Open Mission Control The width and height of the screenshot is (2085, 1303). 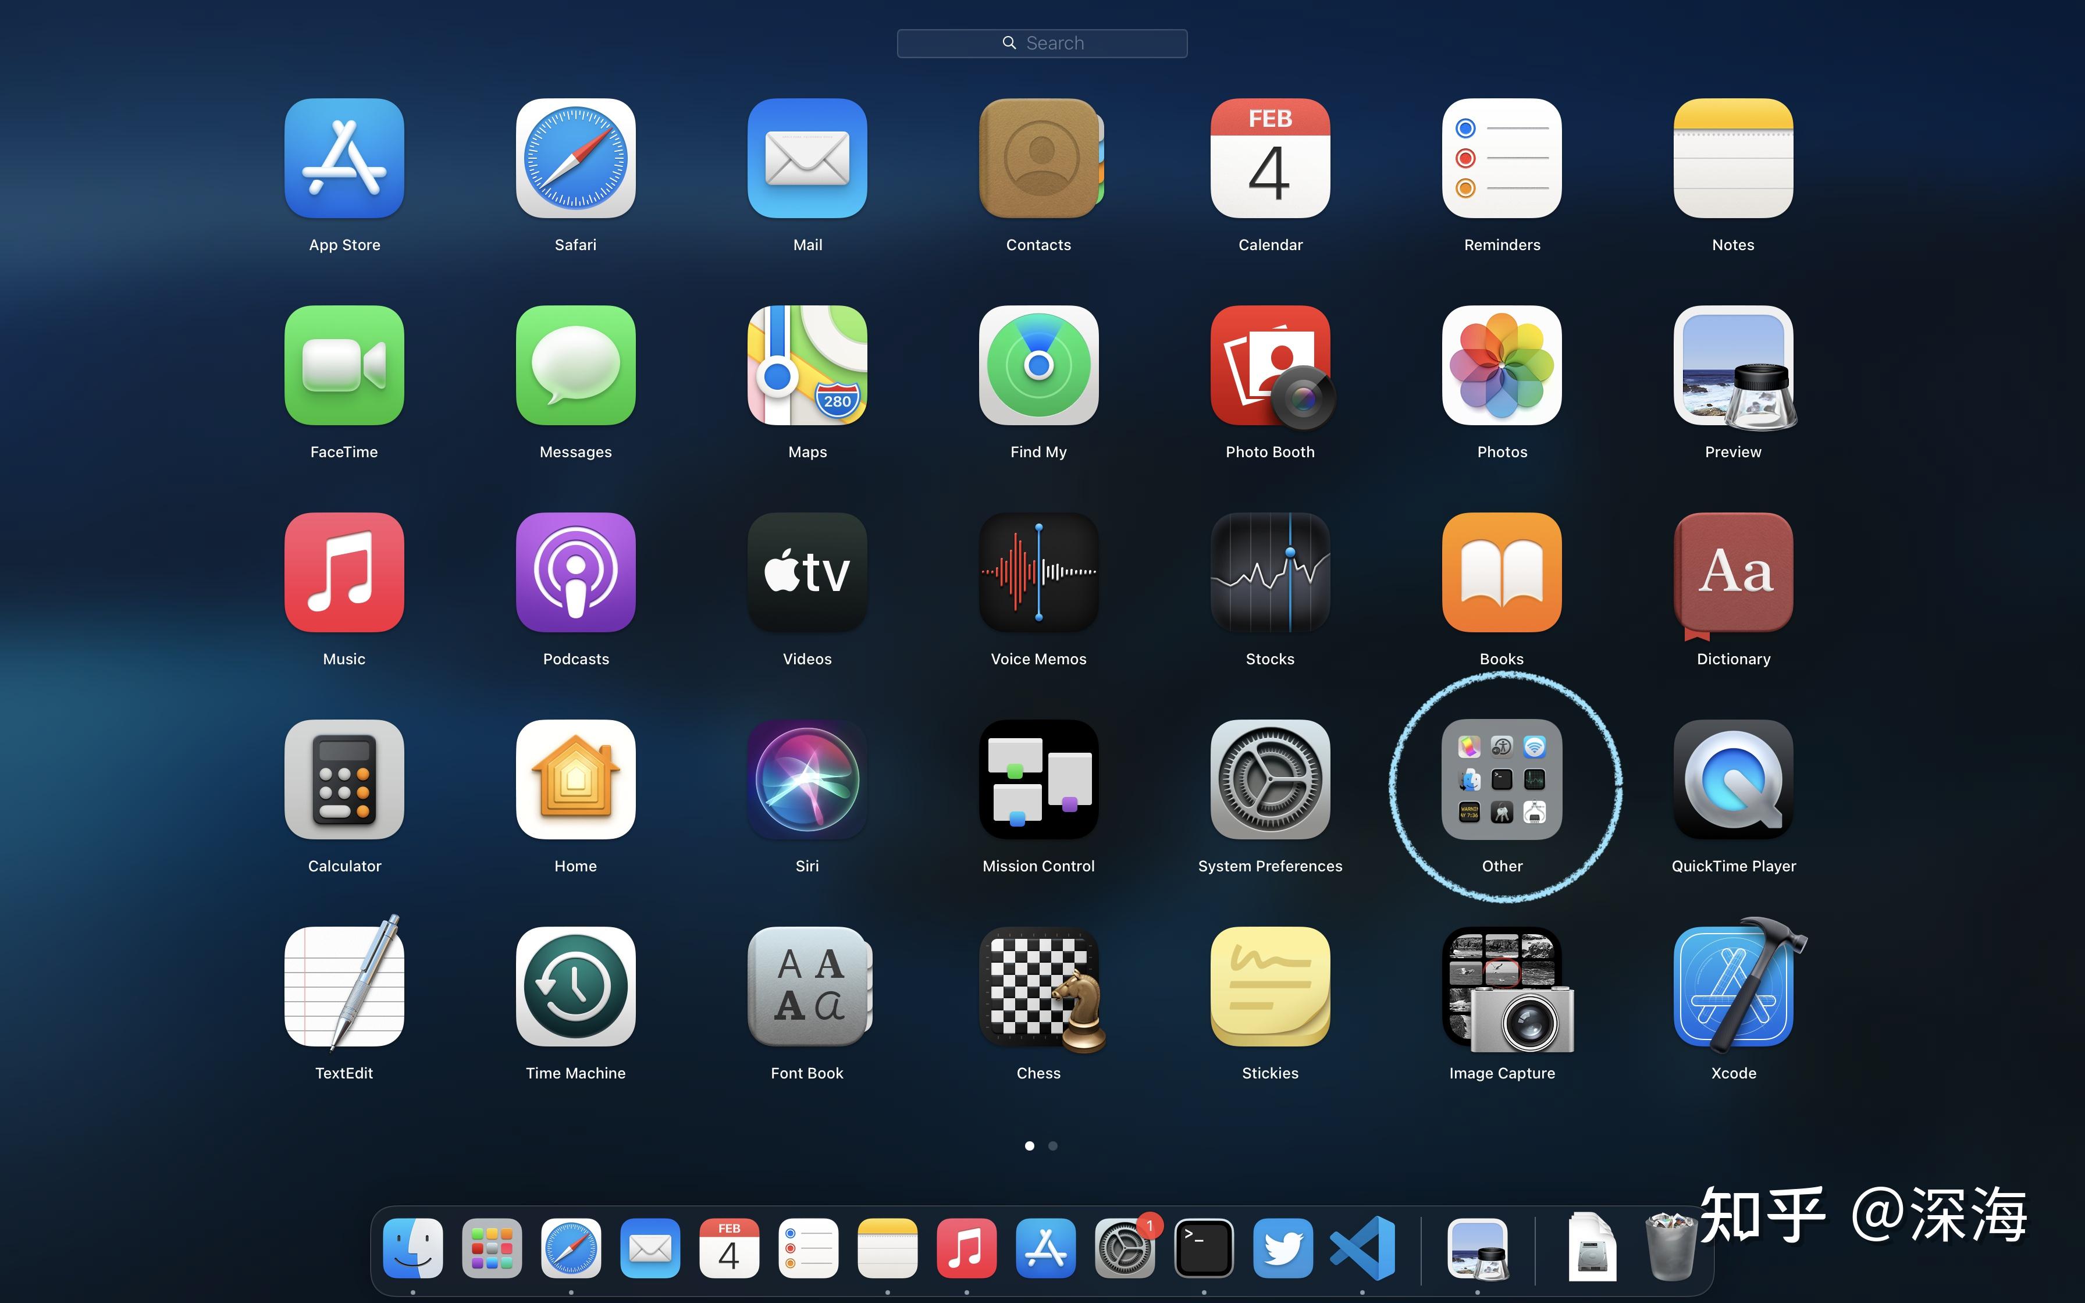(1039, 779)
